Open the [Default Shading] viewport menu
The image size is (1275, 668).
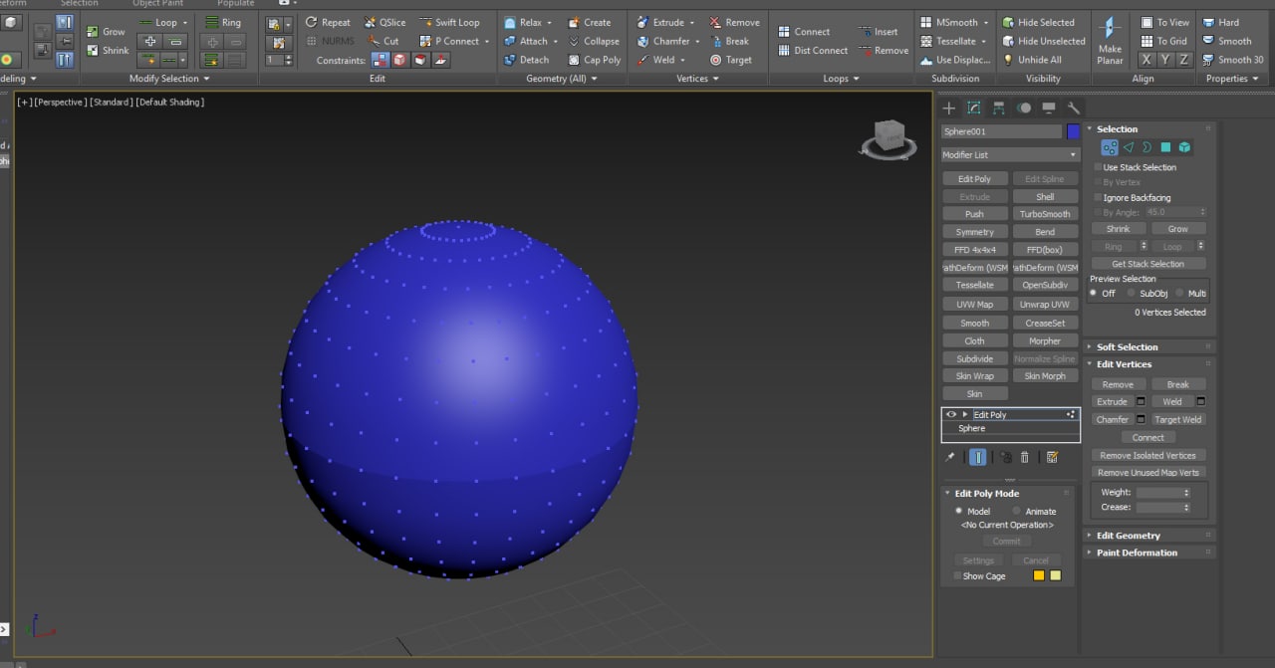[169, 102]
